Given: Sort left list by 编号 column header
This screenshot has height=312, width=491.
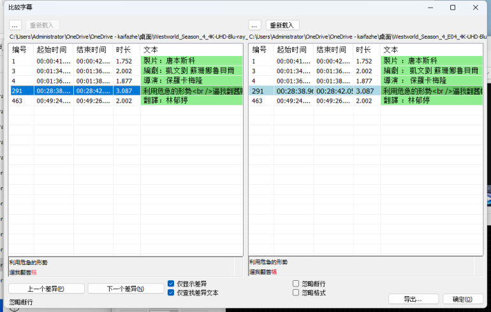Looking at the screenshot, I should (21, 50).
